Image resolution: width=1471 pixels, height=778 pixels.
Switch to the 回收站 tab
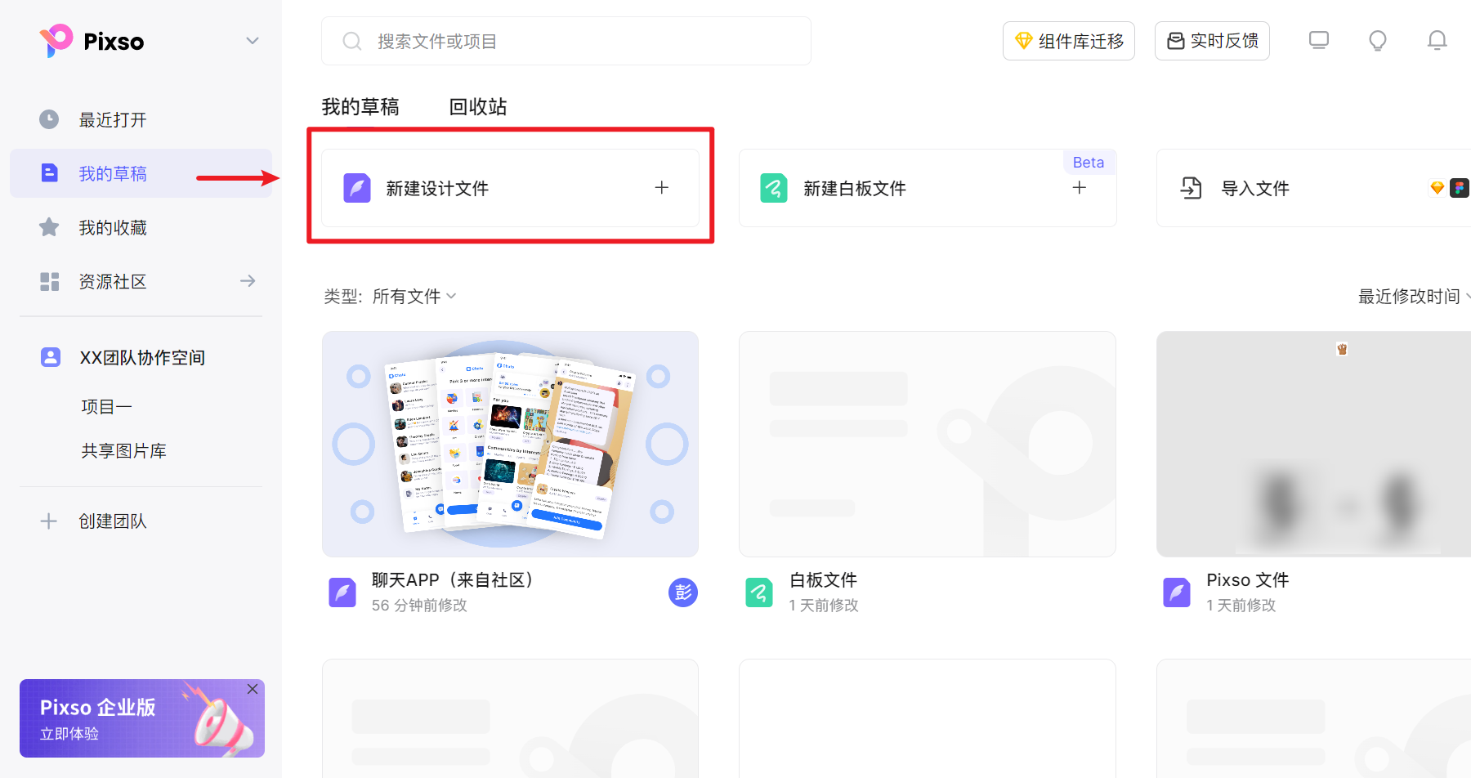coord(478,107)
